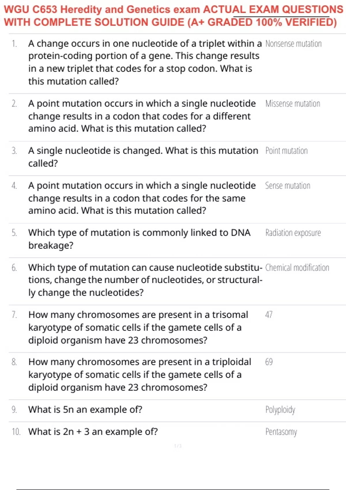Click question 9 'What is 5n an example of?'
The height and width of the screenshot is (490, 346).
pyautogui.click(x=85, y=410)
